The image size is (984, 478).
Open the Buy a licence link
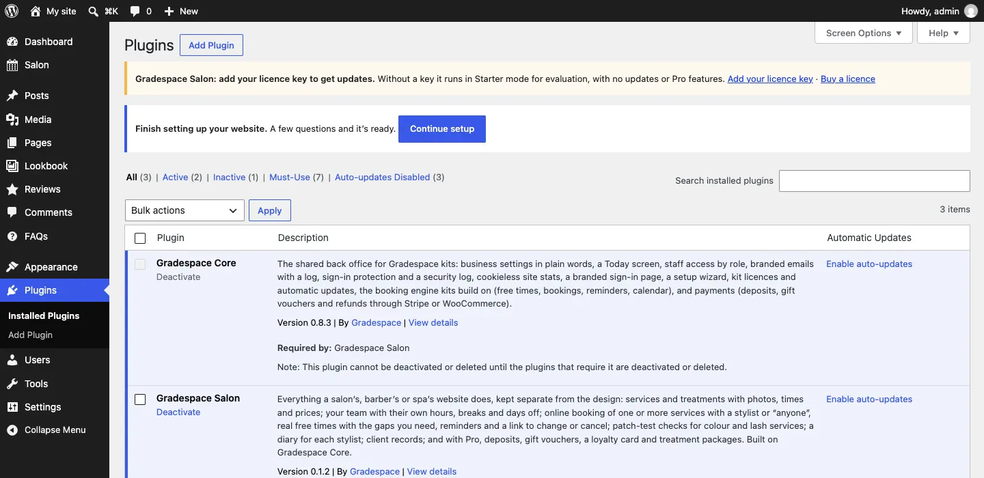(848, 79)
